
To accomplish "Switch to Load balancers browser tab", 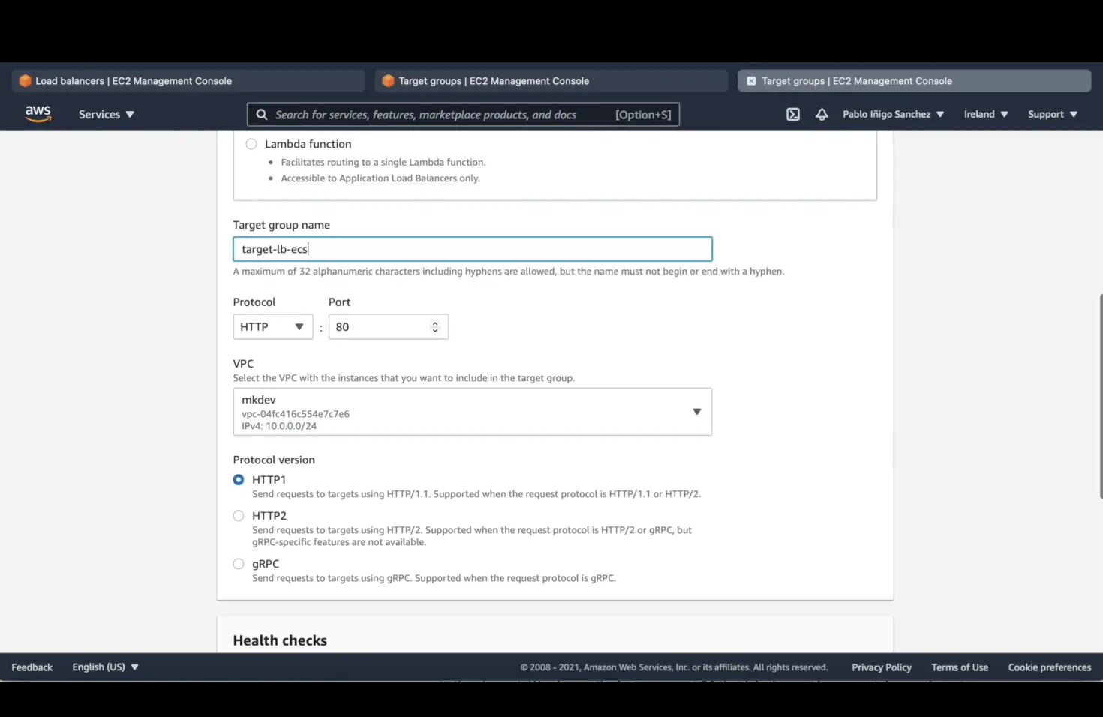I will [188, 81].
